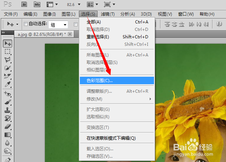Click the auto-align layers icon
226x162 pixels.
(x=219, y=24)
